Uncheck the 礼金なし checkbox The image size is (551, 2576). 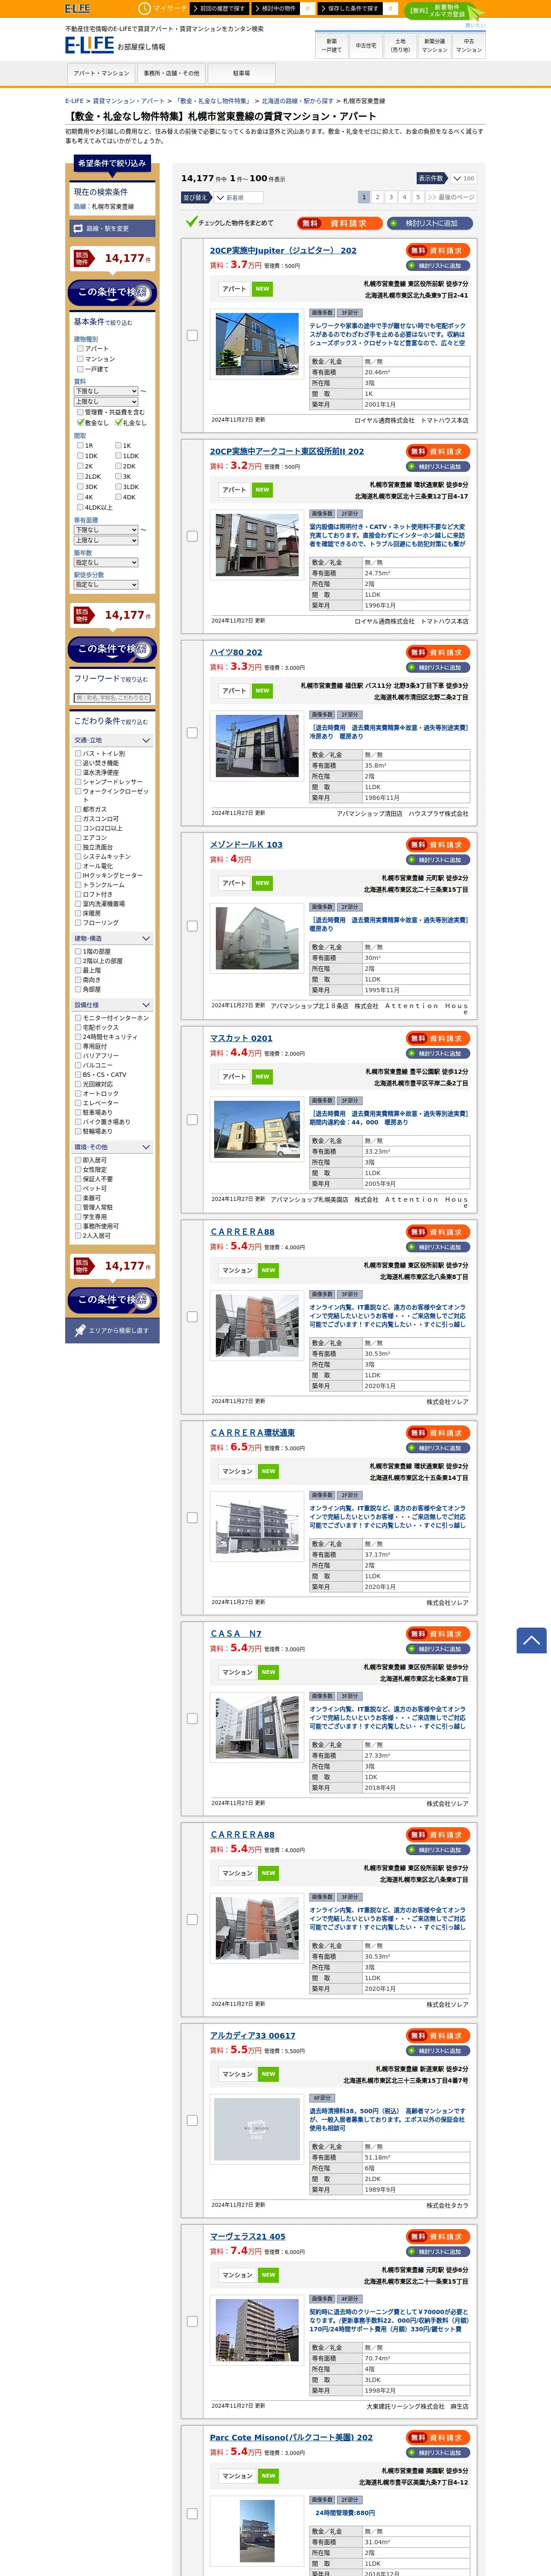118,422
